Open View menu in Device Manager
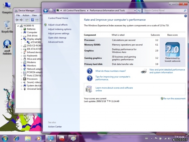 [34, 15]
